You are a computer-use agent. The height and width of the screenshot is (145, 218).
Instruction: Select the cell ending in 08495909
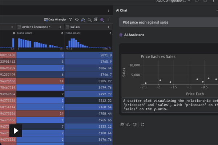tap(8, 68)
